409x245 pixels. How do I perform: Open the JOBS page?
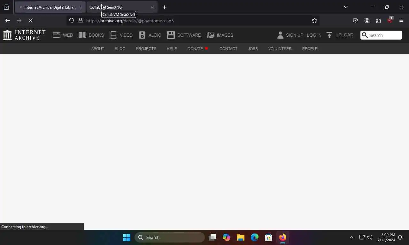[x=253, y=49]
